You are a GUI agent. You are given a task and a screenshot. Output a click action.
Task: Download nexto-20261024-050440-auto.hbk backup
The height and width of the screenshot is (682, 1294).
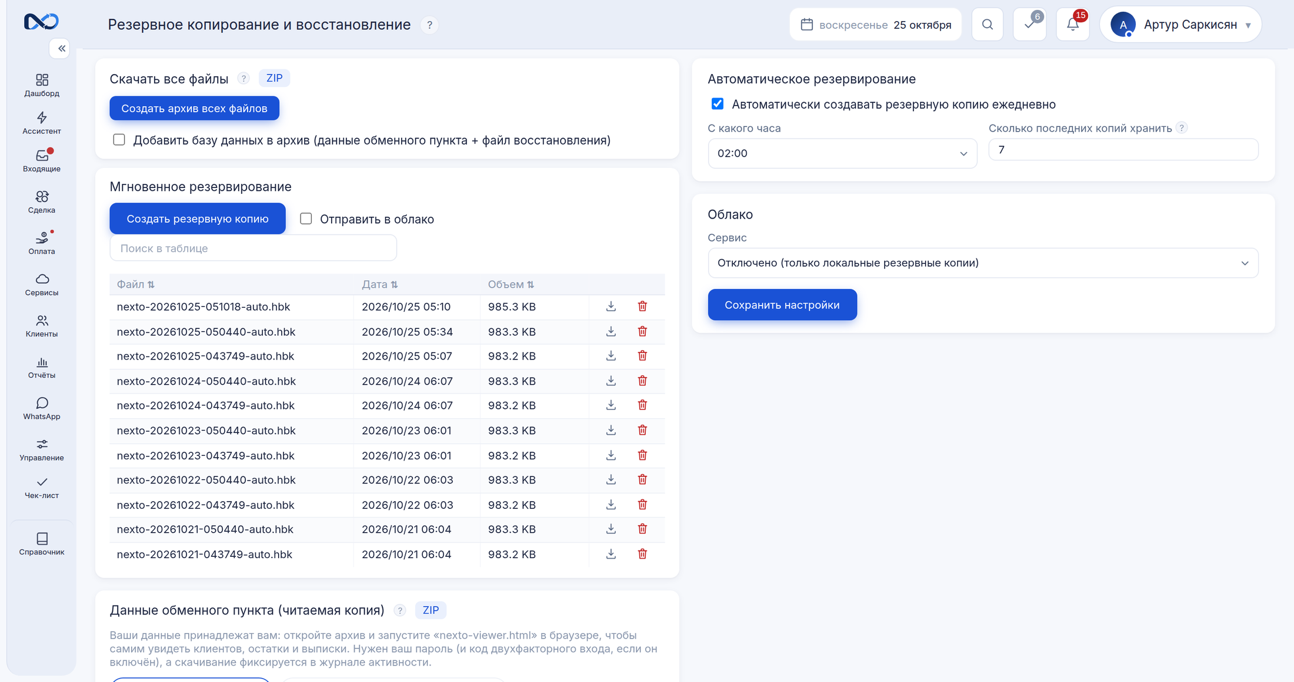(611, 381)
